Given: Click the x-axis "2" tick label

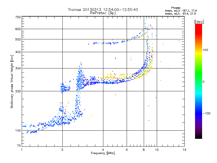Looking at the screenshot, I should tap(62, 150).
